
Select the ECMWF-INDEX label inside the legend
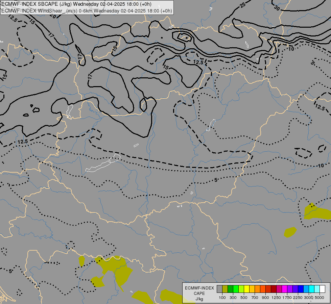199,288
